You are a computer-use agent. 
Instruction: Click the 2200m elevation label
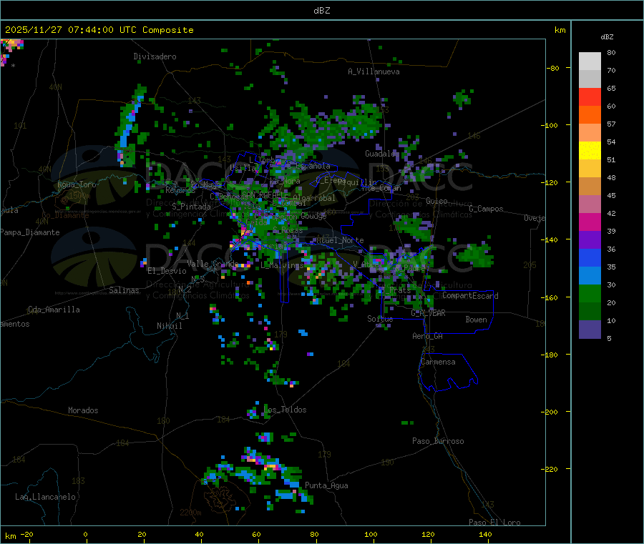(190, 513)
